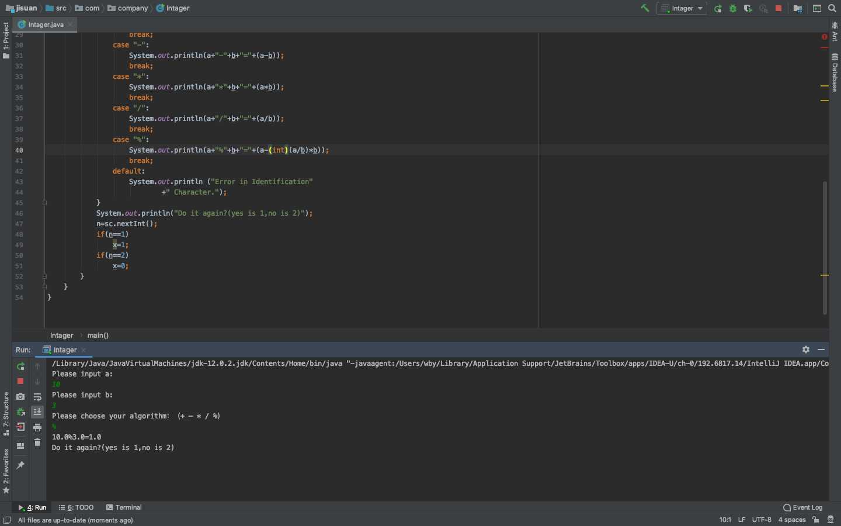Viewport: 841px width, 526px height.
Task: Click the disabled up-arrow in the Run panel
Action: (37, 366)
